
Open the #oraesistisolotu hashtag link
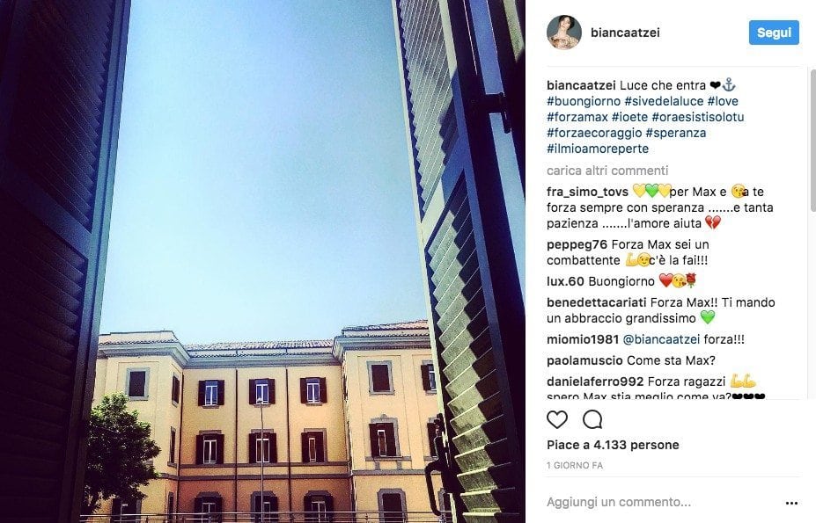pyautogui.click(x=697, y=117)
